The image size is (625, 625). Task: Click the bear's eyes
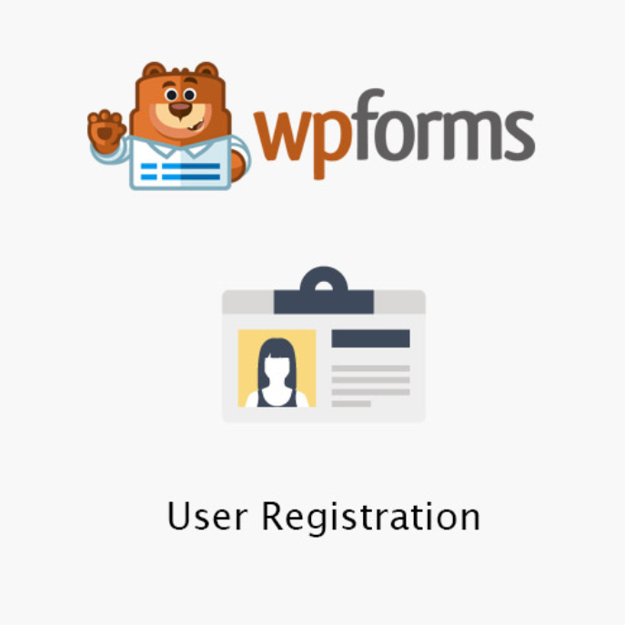[x=180, y=95]
